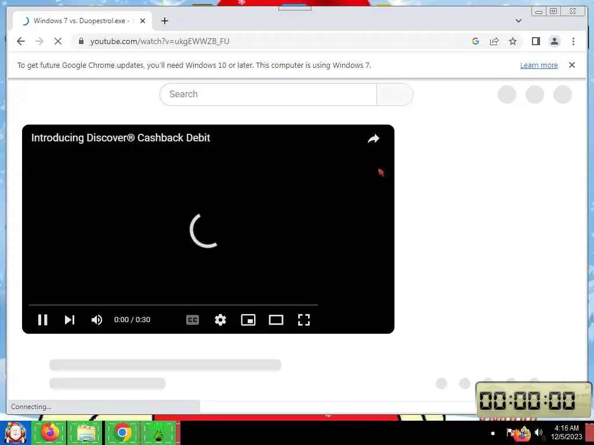Click the Learn more link in the update bar
This screenshot has width=594, height=445.
click(539, 65)
